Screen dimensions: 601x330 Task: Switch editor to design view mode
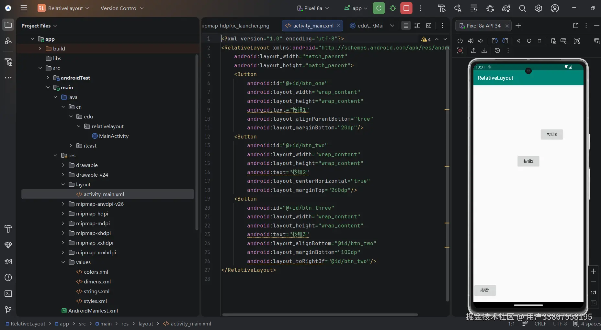click(429, 26)
